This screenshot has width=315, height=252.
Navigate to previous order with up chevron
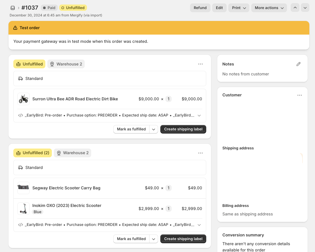(x=295, y=8)
